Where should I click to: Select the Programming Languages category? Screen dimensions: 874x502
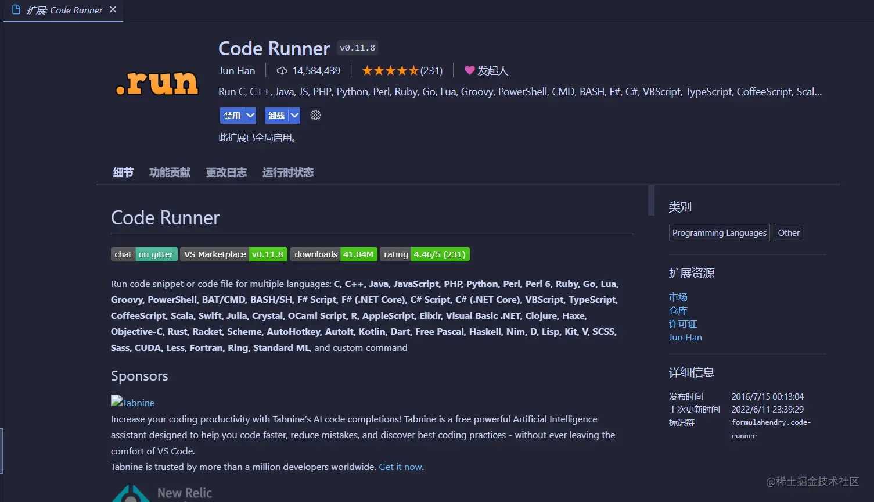720,232
